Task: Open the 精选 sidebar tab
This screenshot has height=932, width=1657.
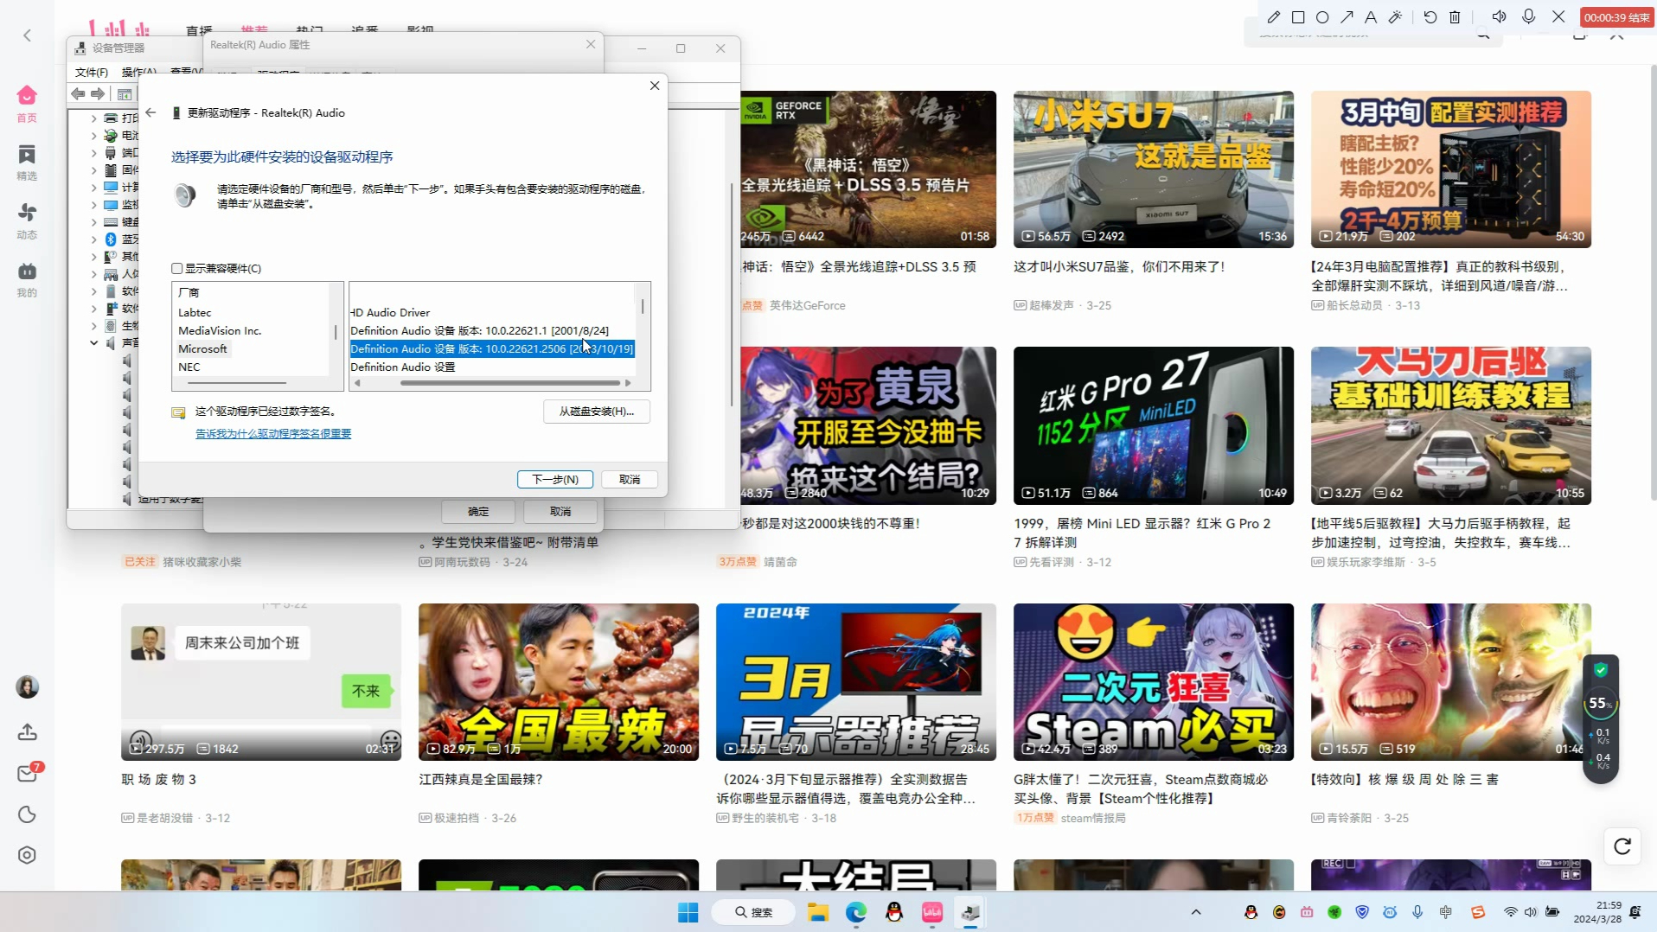Action: pos(27,163)
